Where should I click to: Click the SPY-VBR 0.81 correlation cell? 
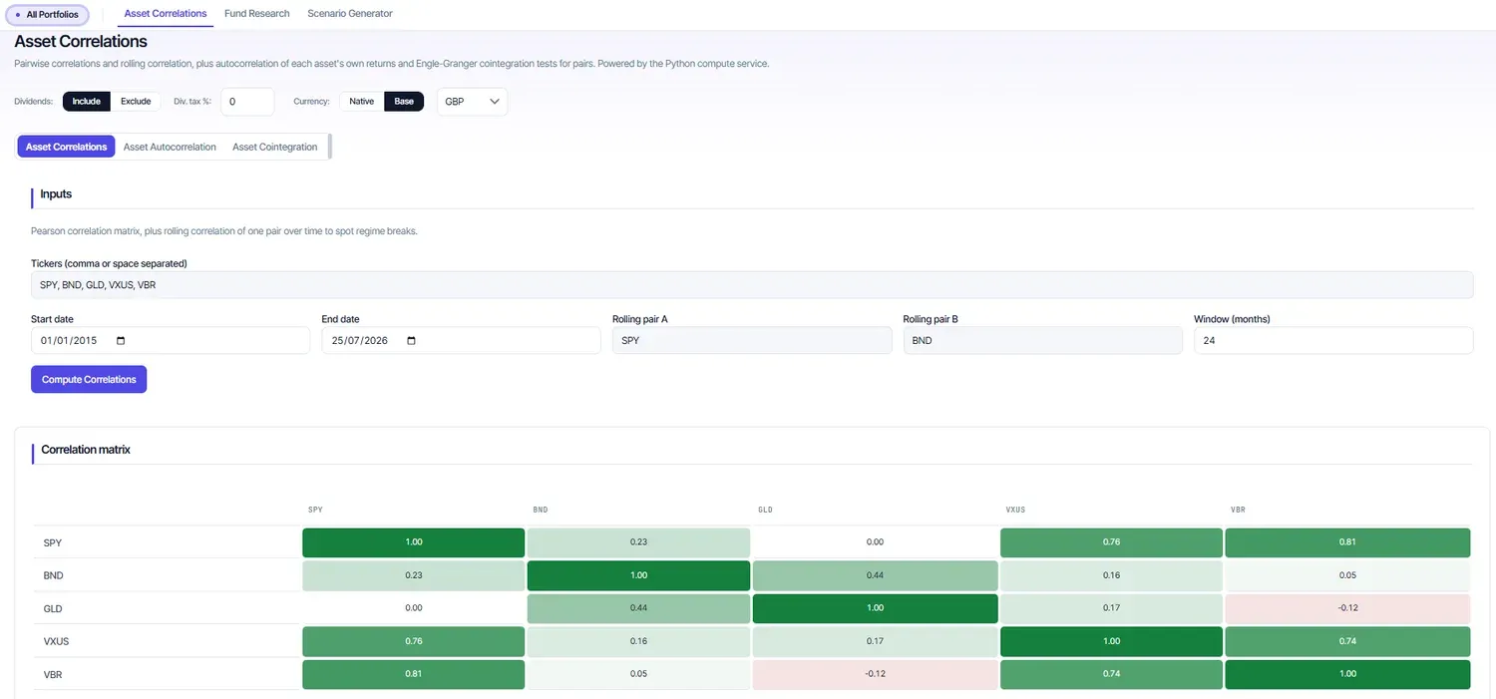point(1348,542)
